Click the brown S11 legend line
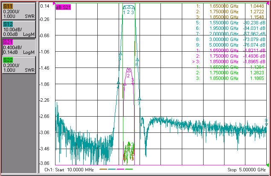271x176 pixels. 103,169
